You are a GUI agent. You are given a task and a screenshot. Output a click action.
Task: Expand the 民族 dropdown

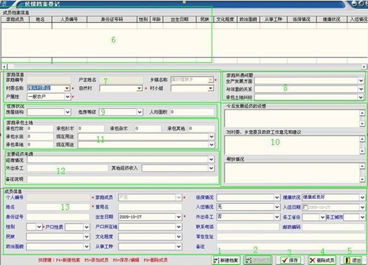(87, 237)
